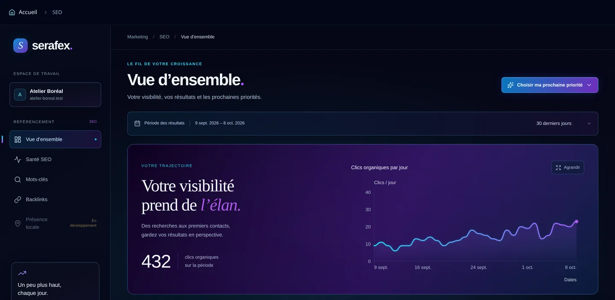Open Mots-clés in the sidebar
615x300 pixels.
click(55, 179)
